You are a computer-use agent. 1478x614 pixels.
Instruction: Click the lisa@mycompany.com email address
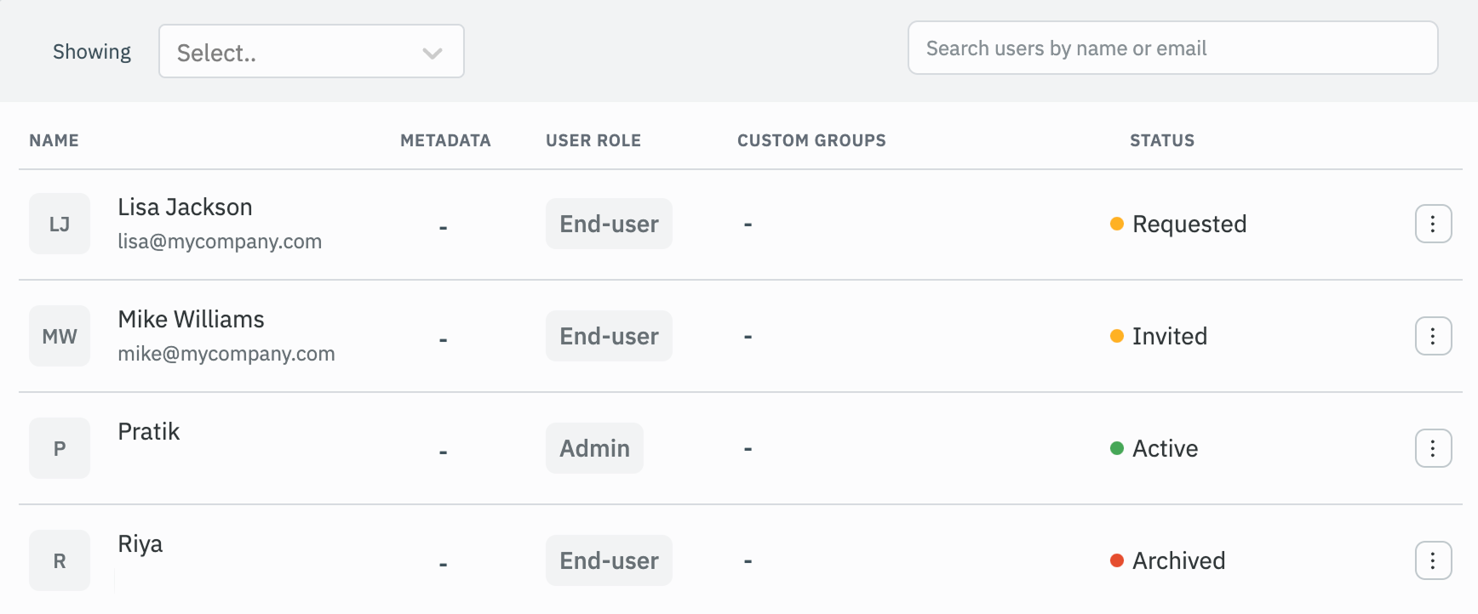(220, 242)
